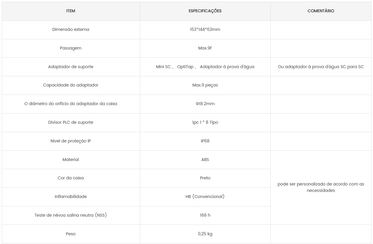373x244 pixels.
Task: Select the Max.9F value cell
Action: [205, 48]
